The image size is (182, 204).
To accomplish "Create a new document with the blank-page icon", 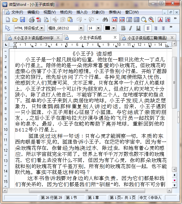I will (x=8, y=20).
